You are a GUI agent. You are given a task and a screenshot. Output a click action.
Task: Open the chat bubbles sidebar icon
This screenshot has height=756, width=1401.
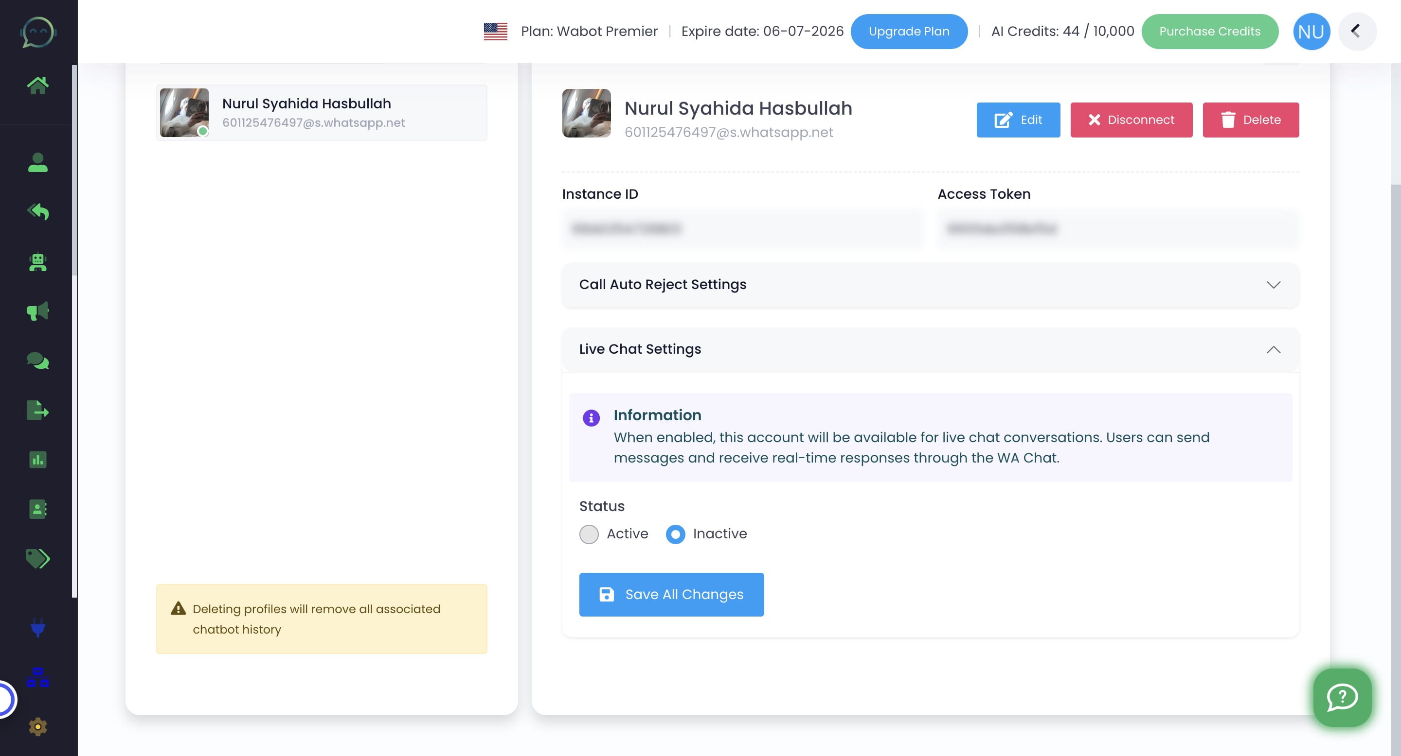coord(37,361)
